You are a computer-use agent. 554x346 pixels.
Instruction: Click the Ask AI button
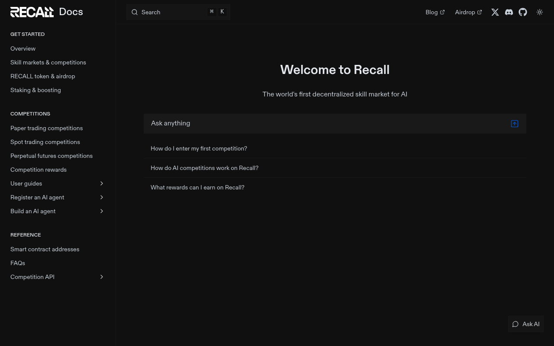pos(525,324)
